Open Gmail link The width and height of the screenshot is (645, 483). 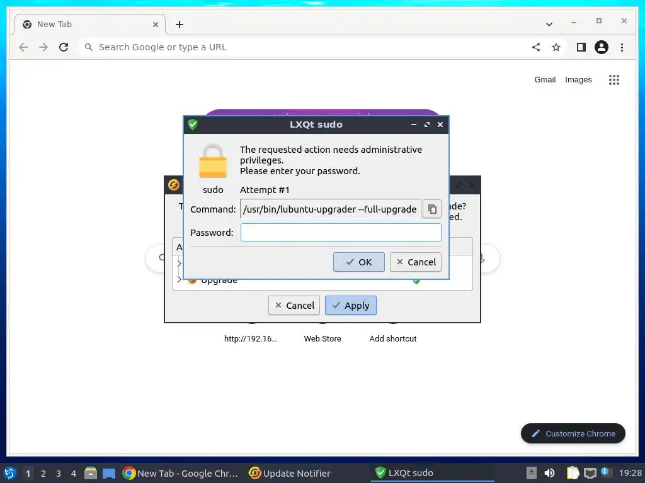[x=545, y=80]
